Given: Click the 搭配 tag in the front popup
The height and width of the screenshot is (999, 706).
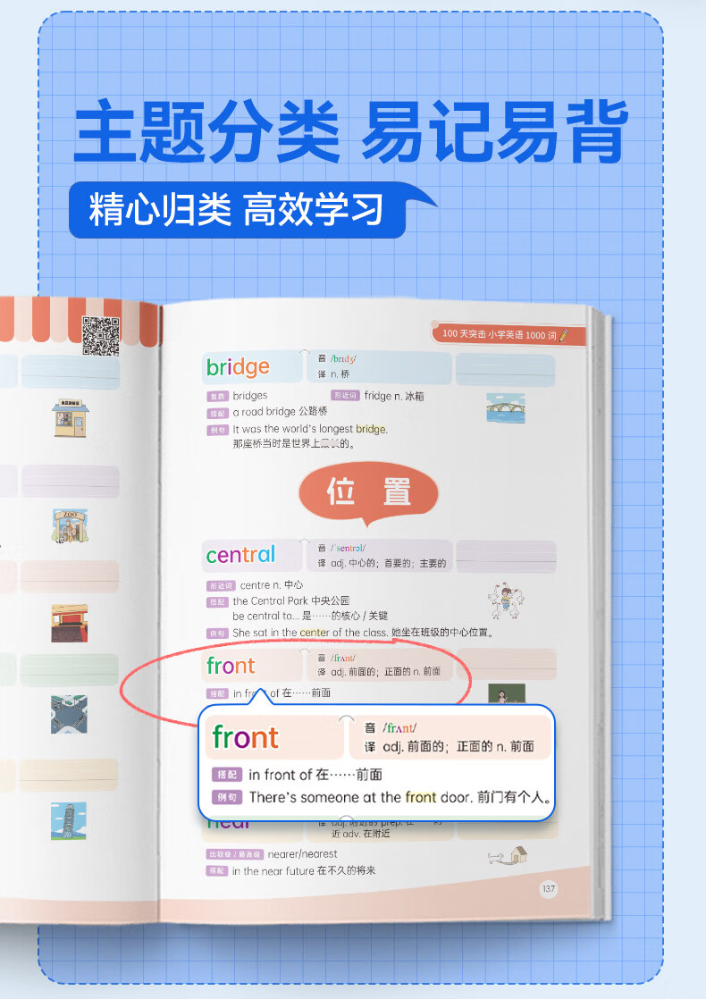Looking at the screenshot, I should [227, 775].
